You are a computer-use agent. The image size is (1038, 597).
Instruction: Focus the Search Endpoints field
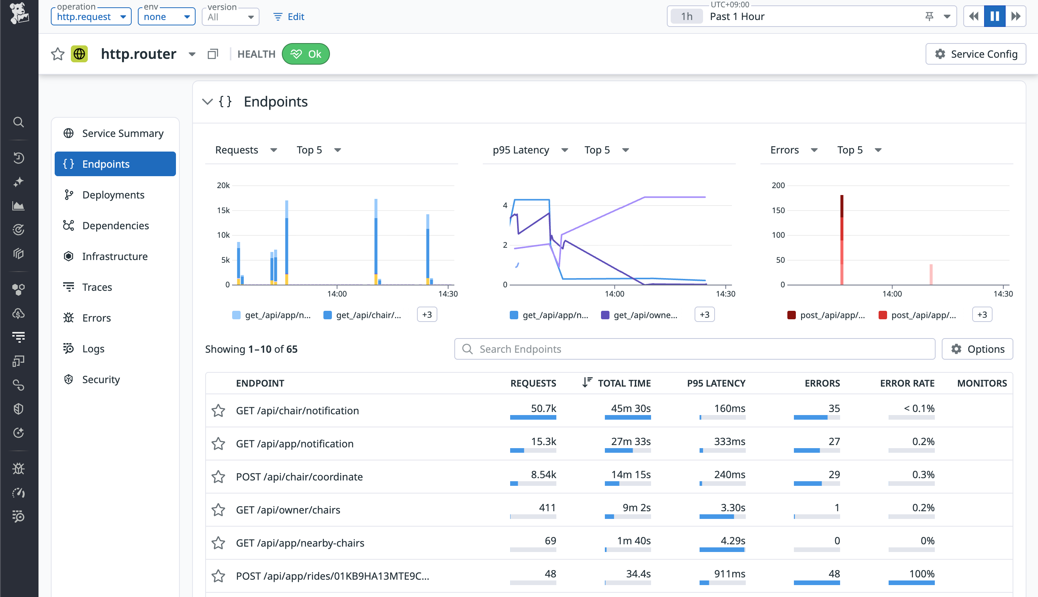695,349
